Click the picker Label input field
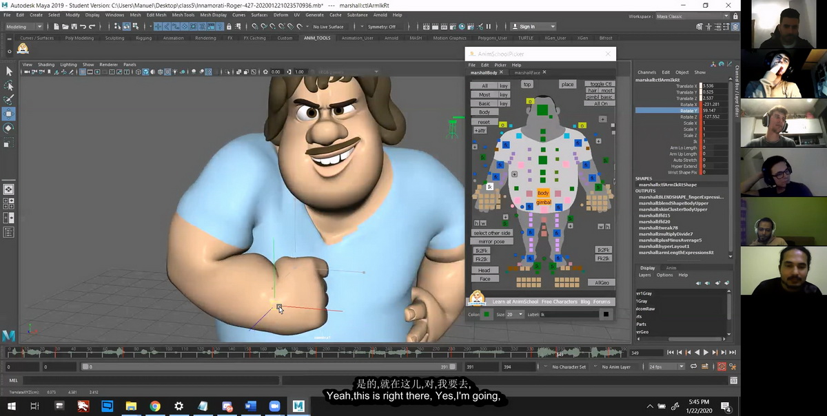 [x=569, y=314]
